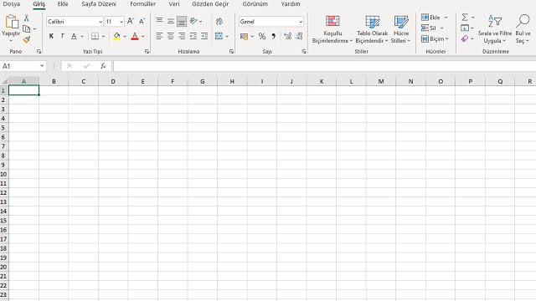Toggle bottom vertical alignment
The image size is (536, 301).
point(182,22)
